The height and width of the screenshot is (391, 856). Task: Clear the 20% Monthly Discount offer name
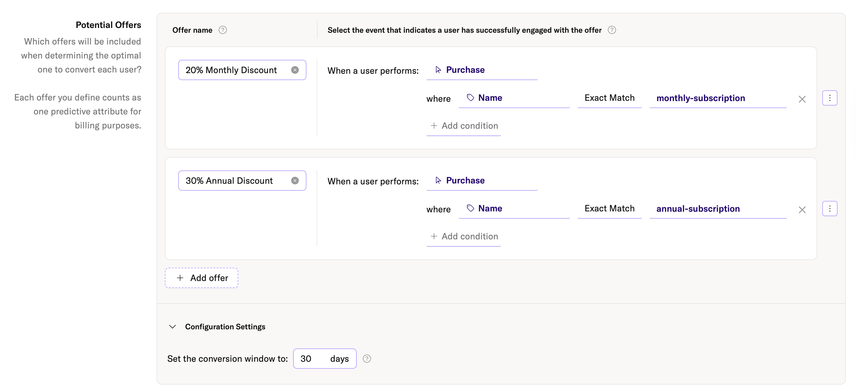(295, 70)
